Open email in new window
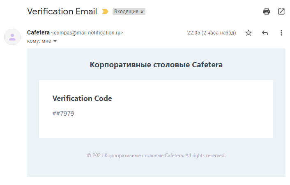 point(281,11)
